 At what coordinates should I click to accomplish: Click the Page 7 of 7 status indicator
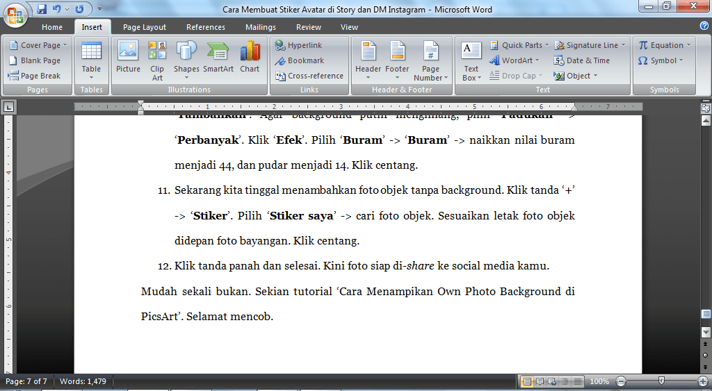(26, 381)
